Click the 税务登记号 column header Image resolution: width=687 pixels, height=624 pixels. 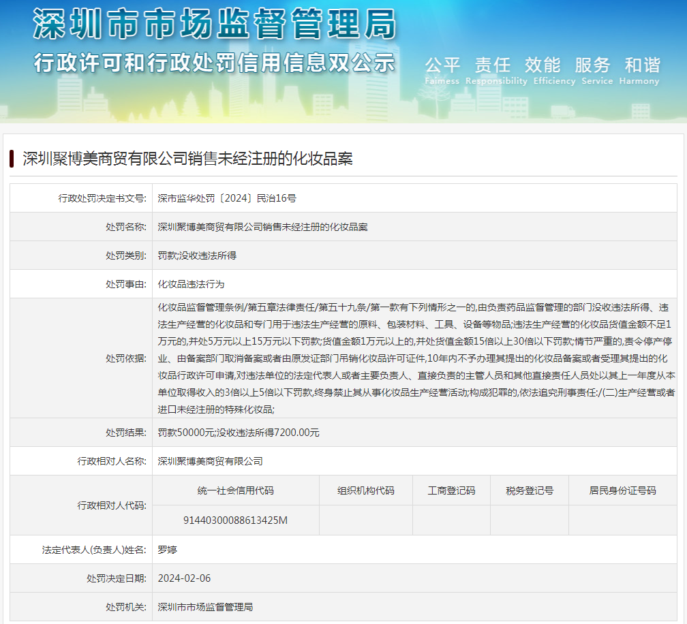coord(530,490)
